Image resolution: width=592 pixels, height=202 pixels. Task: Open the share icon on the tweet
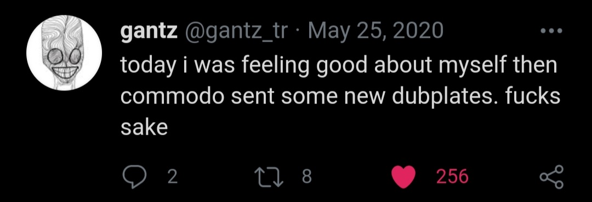tap(551, 177)
